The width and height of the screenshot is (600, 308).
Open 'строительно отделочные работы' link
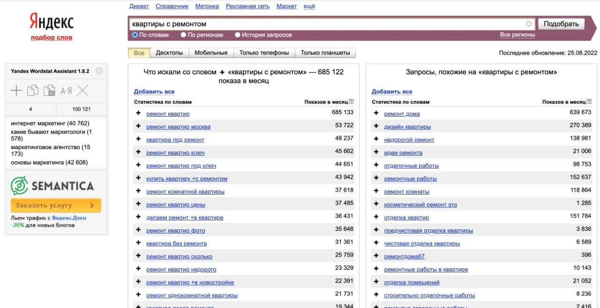429,295
